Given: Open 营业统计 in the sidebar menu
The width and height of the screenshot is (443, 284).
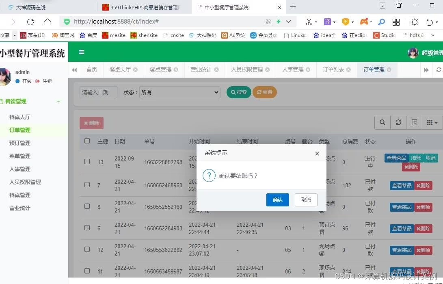Looking at the screenshot, I should click(20, 208).
